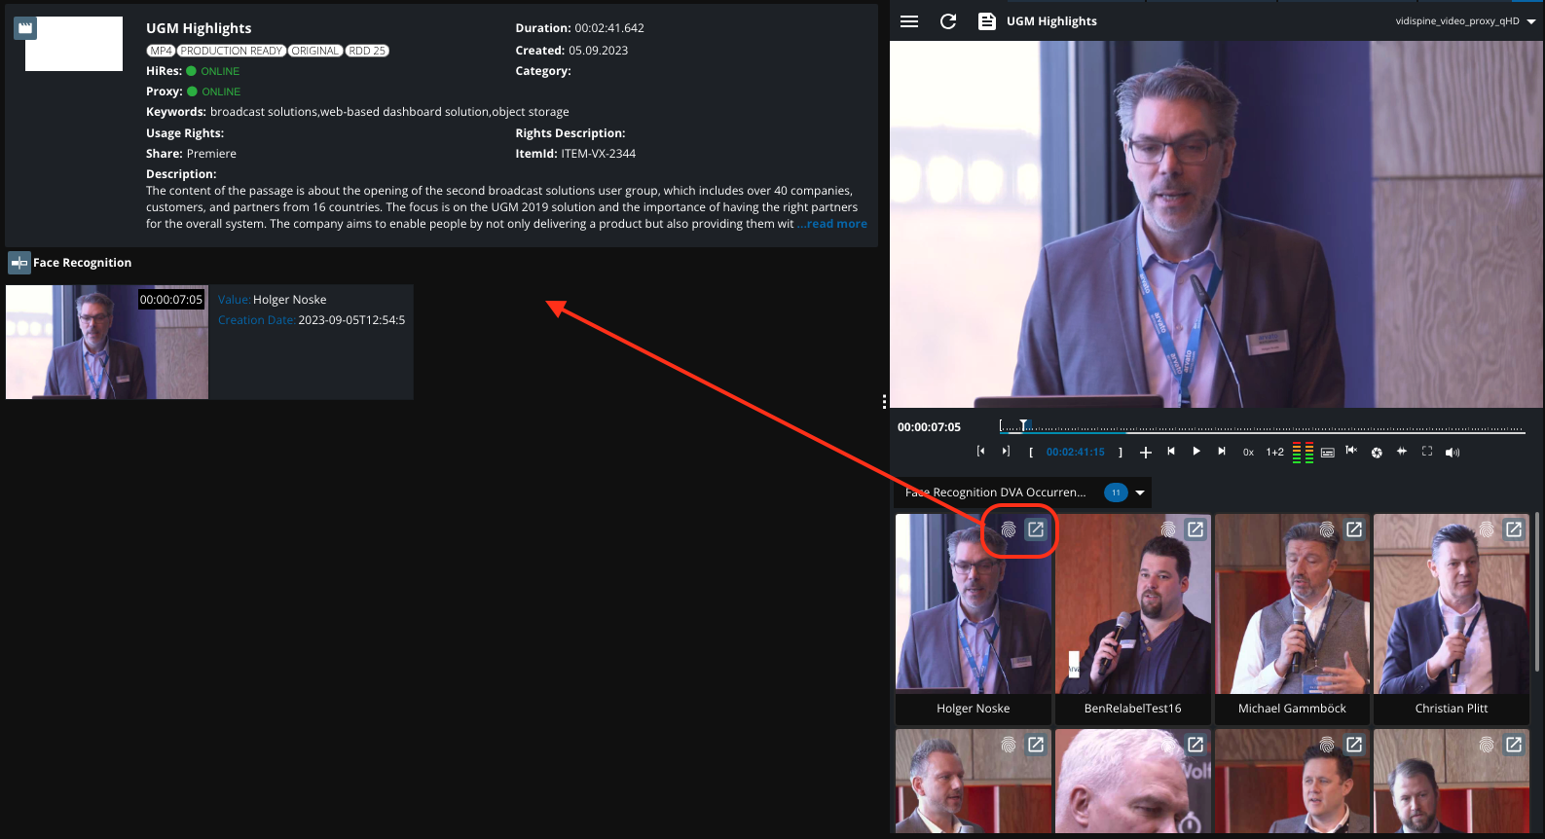Click the refresh icon next to UGM Highlights
The width and height of the screenshot is (1545, 839).
pyautogui.click(x=948, y=21)
